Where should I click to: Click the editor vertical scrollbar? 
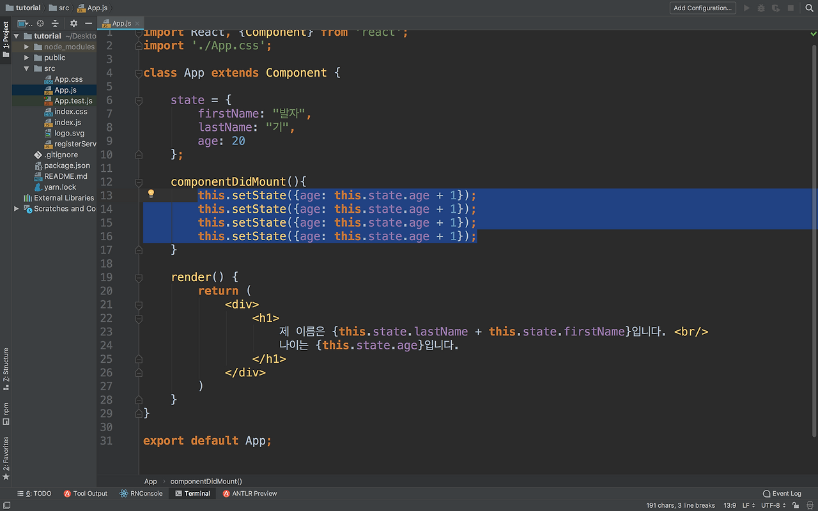(x=814, y=240)
